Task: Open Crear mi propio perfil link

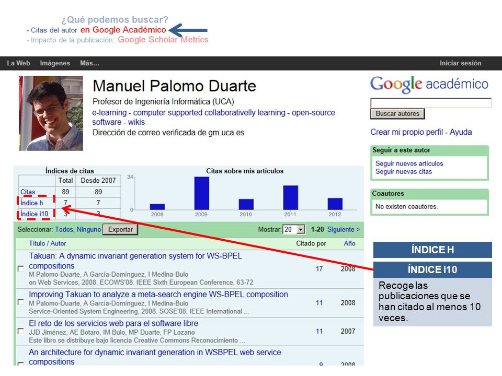Action: 407,132
